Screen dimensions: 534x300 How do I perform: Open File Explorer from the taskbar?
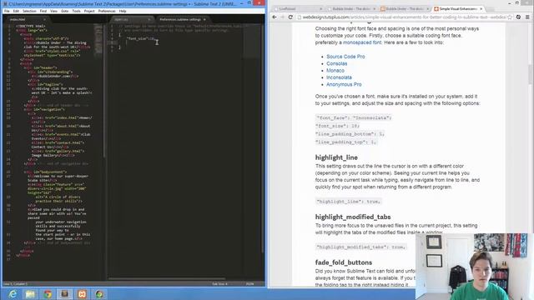[x=30, y=294]
